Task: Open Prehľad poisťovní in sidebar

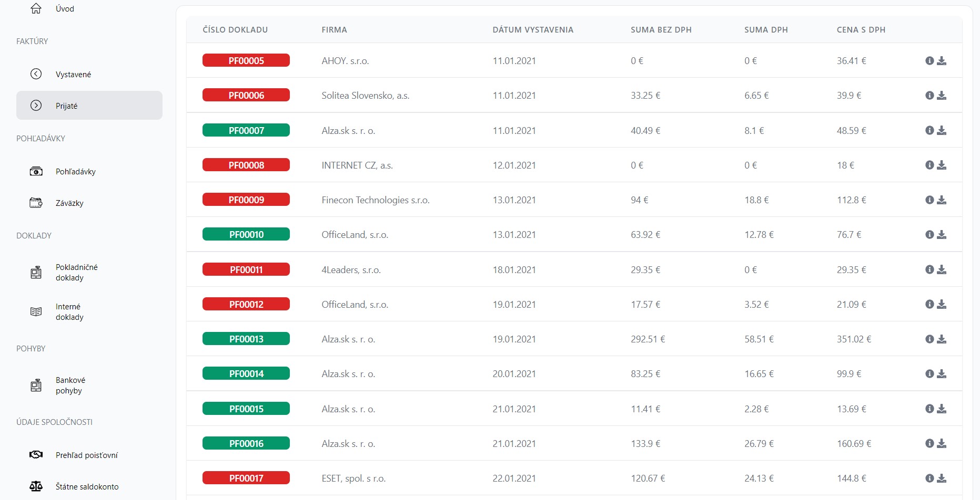Action: pos(86,455)
